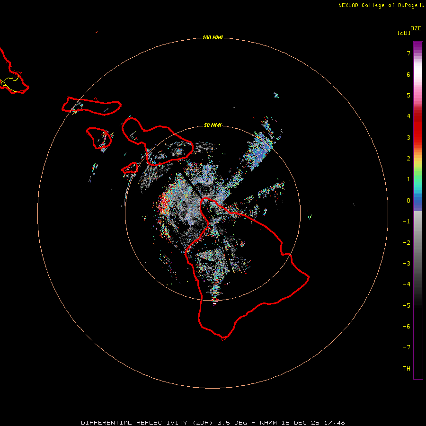
Task: Click the -3 value on the color scale
Action: [407, 264]
